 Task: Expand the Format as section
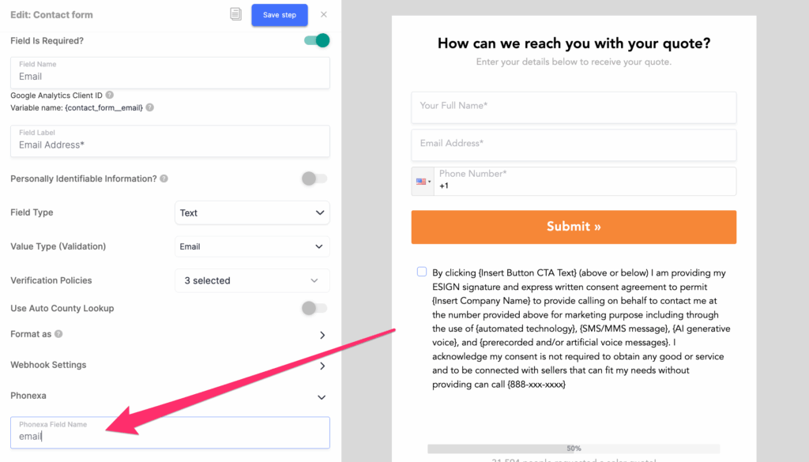click(x=322, y=335)
